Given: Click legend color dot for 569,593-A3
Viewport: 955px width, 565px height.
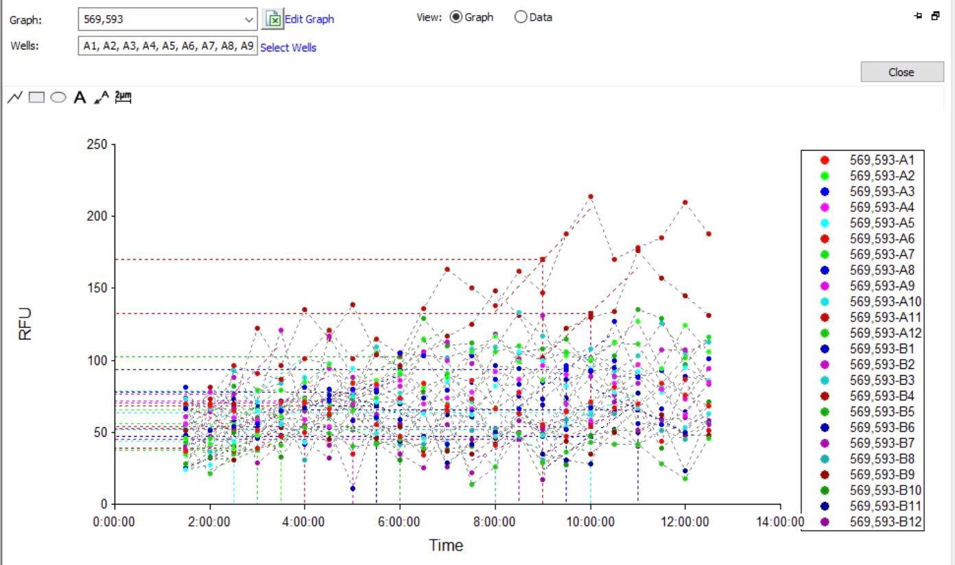Looking at the screenshot, I should (825, 191).
